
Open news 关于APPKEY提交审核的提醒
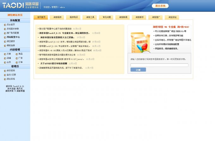coord(54,64)
